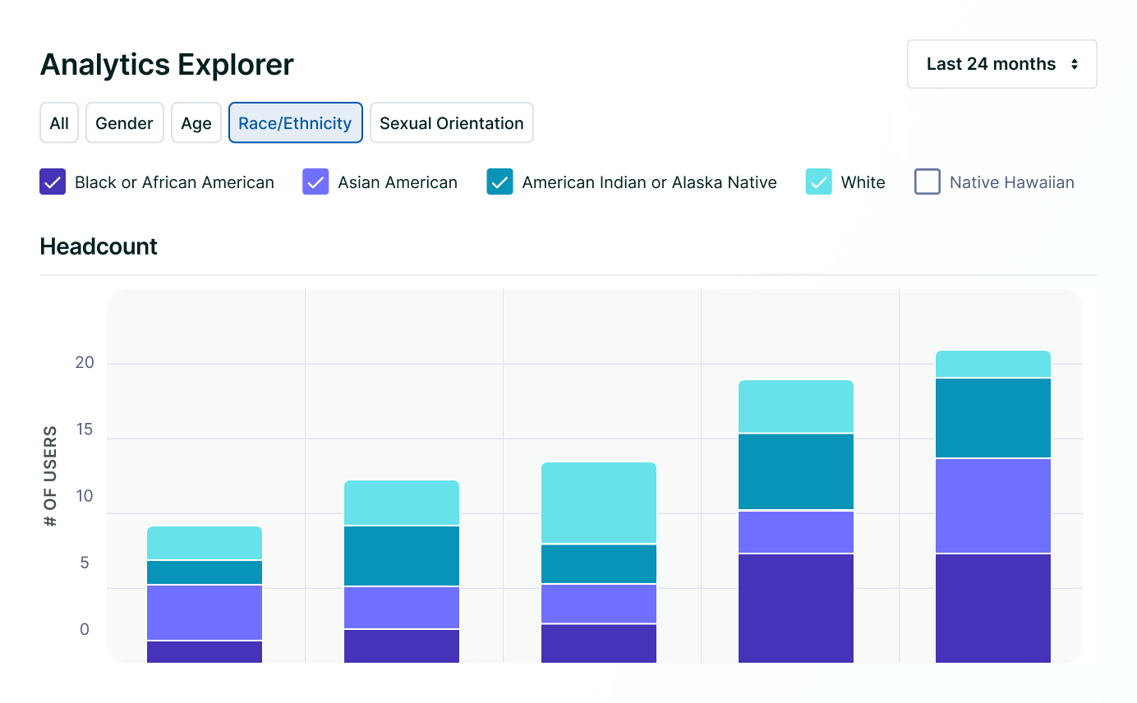Select the Sexual Orientation filter
Screen dimensions: 1137x703
click(x=451, y=122)
